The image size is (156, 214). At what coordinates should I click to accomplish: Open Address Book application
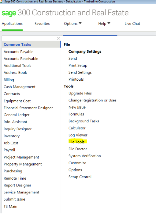pos(15,73)
